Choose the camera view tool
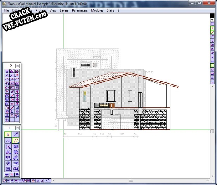 16,169
